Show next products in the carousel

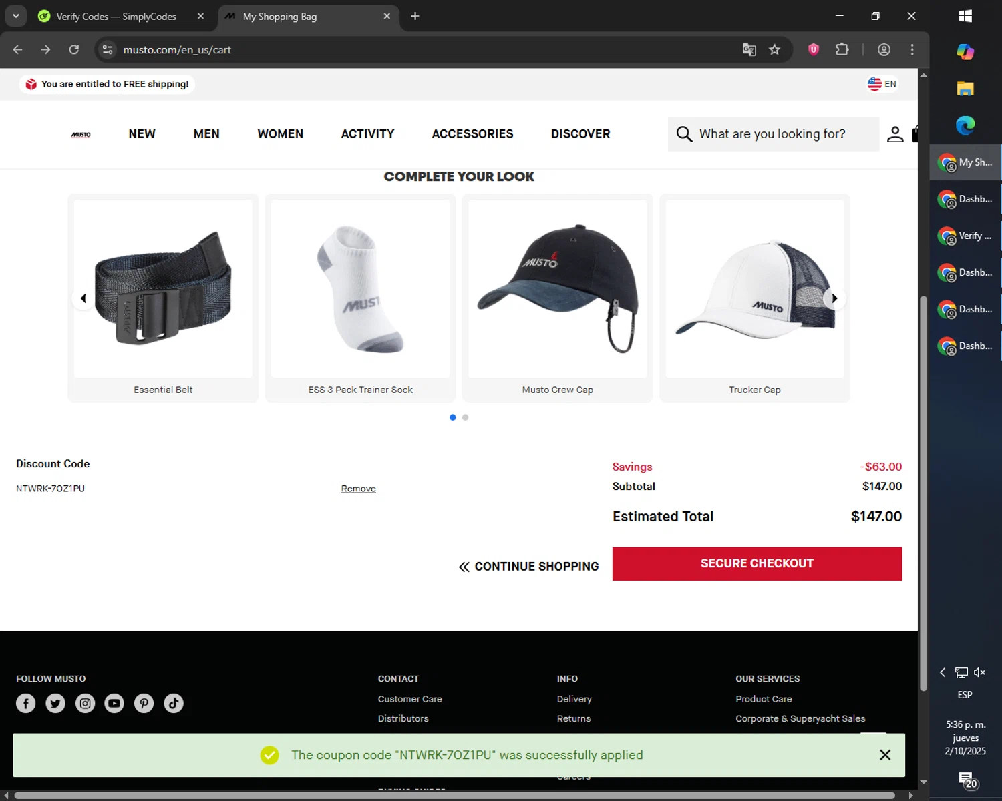[x=834, y=298]
